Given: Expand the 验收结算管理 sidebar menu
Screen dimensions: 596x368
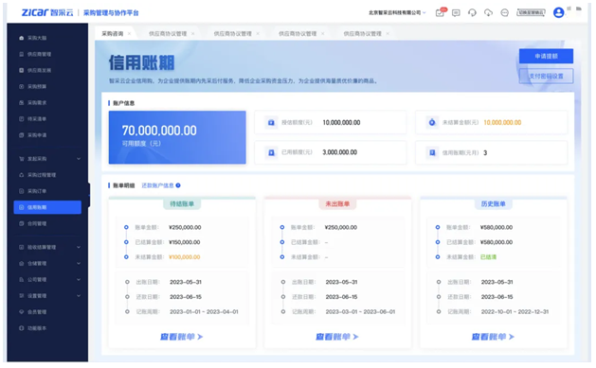Looking at the screenshot, I should coord(49,247).
